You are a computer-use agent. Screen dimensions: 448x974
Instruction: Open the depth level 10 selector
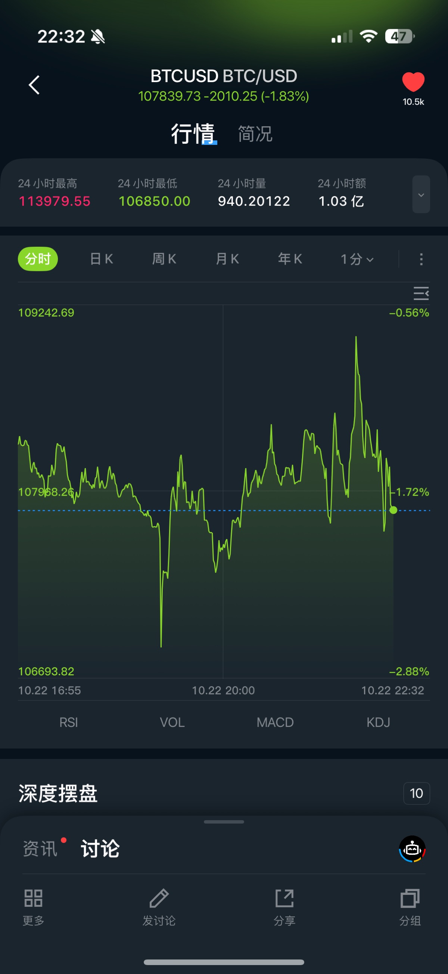pyautogui.click(x=416, y=793)
